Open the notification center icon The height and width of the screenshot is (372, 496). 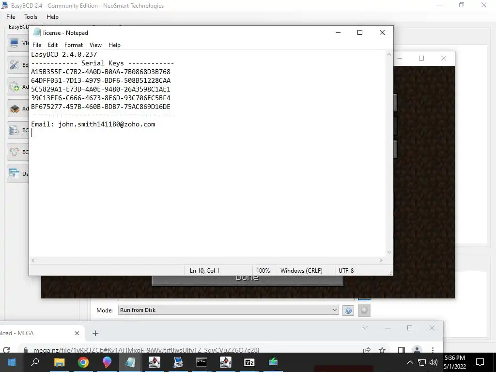click(x=480, y=362)
